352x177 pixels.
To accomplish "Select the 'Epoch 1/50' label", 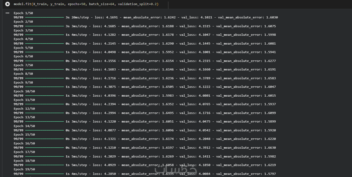I will pos(23,13).
